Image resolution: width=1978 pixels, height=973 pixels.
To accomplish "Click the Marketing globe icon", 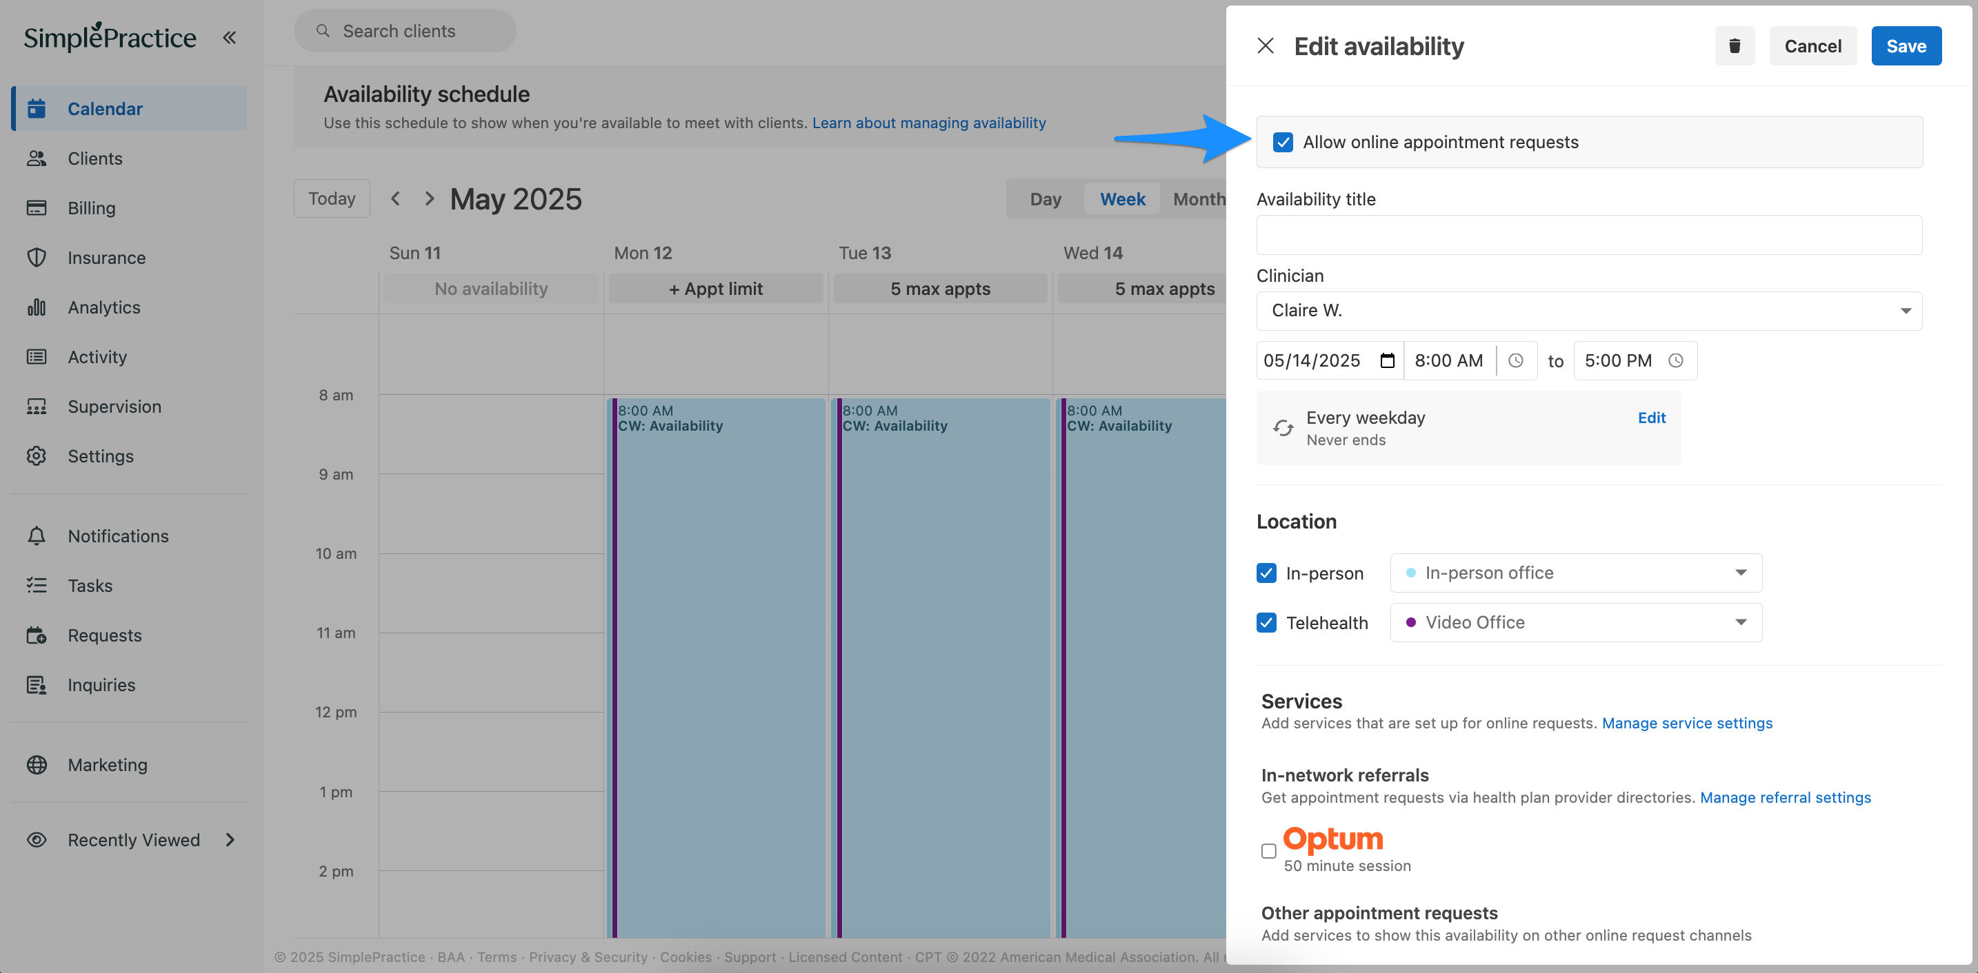I will 36,764.
